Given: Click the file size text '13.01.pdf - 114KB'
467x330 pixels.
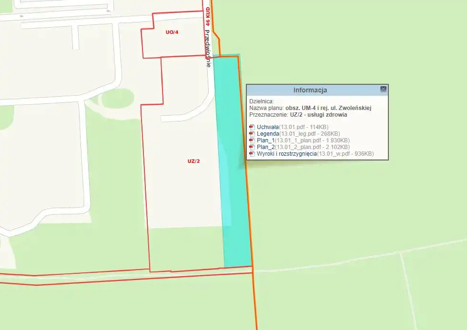Looking at the screenshot, I should point(304,127).
